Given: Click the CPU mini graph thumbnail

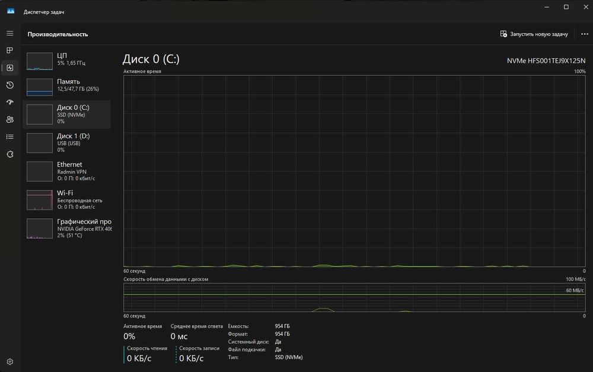Looking at the screenshot, I should 40,61.
